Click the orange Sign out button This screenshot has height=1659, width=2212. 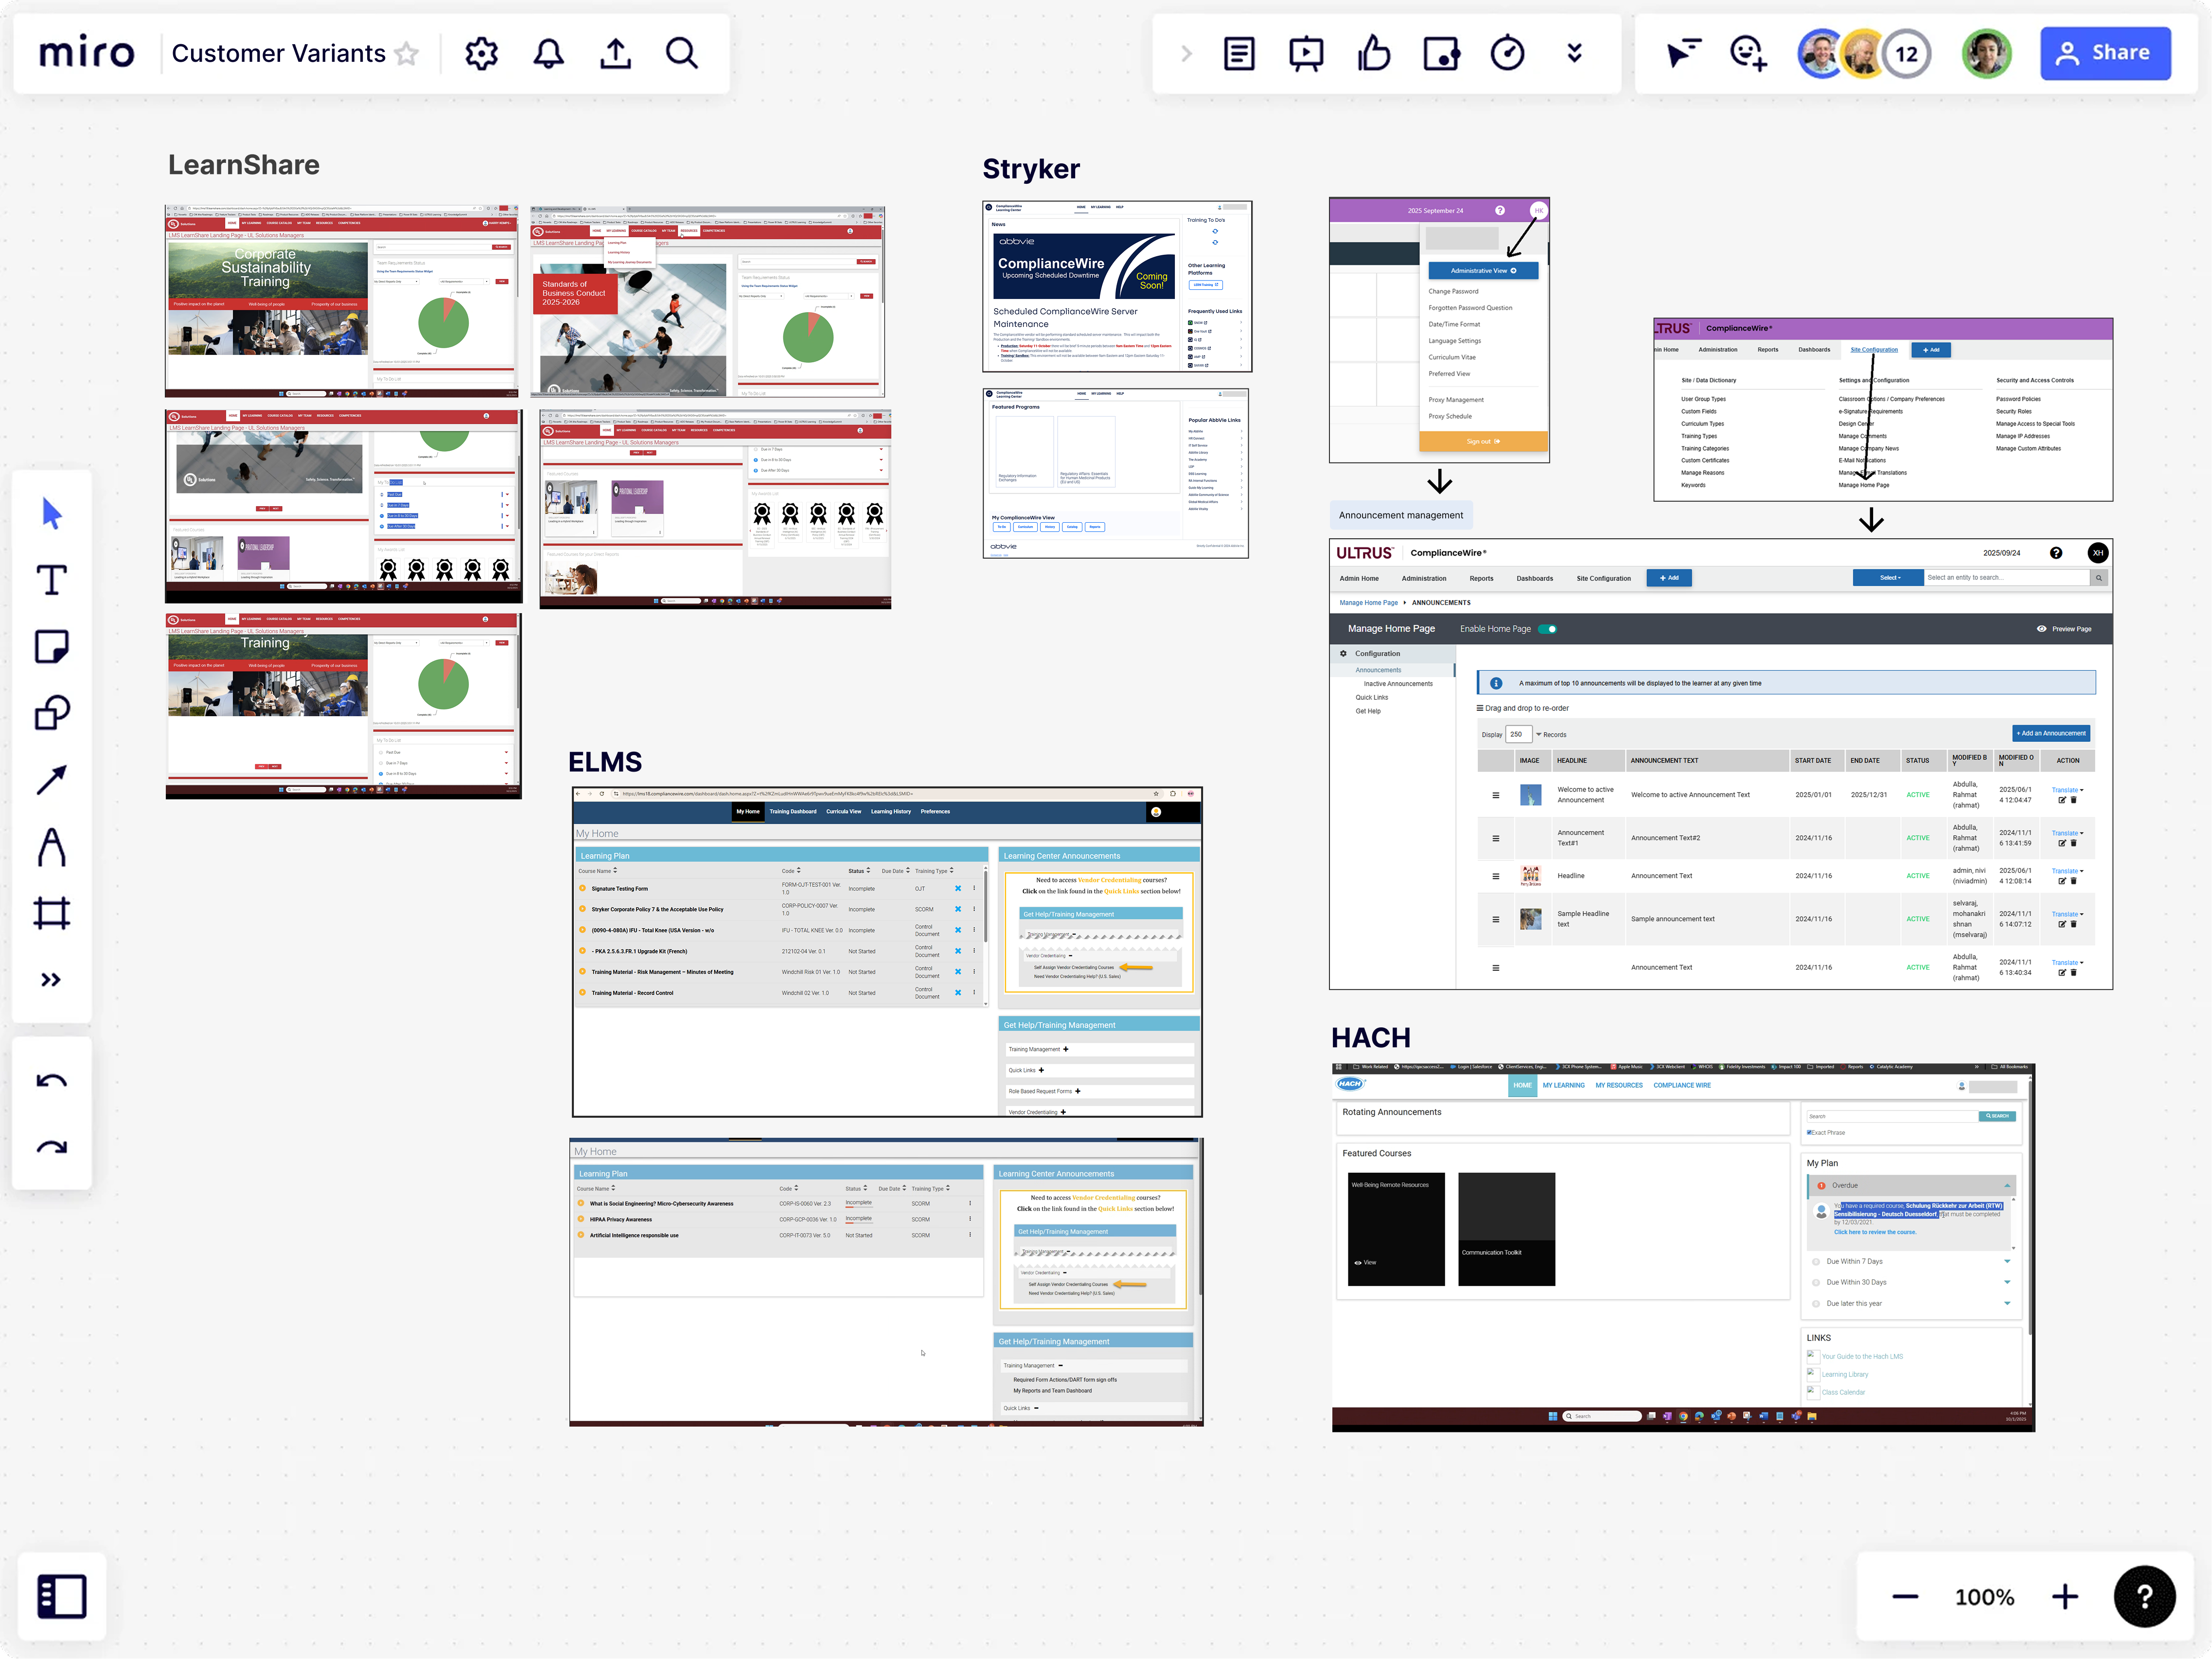tap(1484, 441)
